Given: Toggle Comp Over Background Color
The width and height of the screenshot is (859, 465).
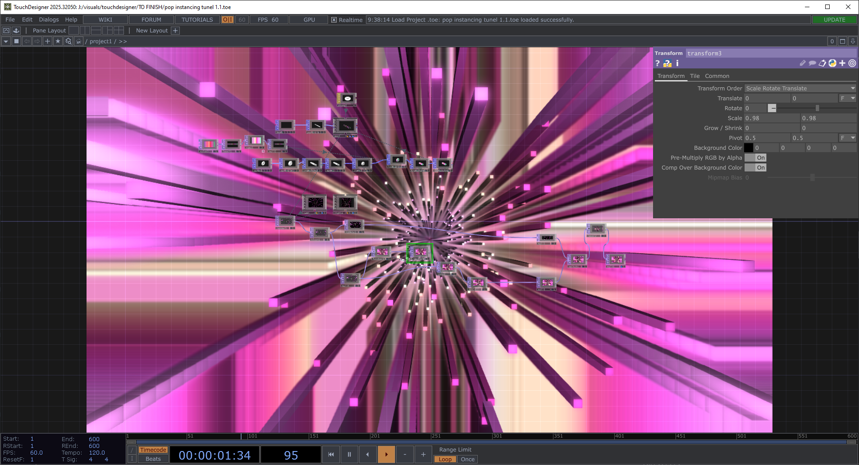Looking at the screenshot, I should click(x=755, y=168).
